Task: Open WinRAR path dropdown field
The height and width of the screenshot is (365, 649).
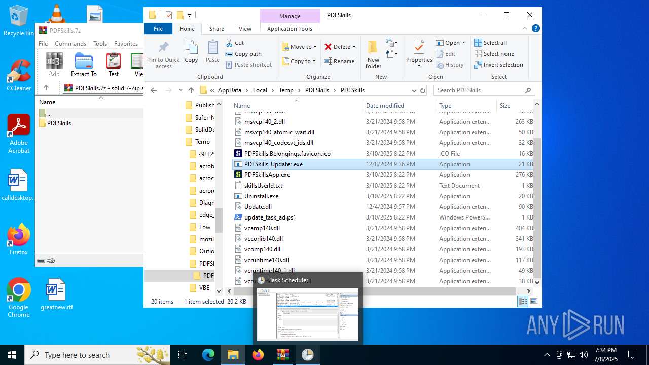Action: (103, 88)
